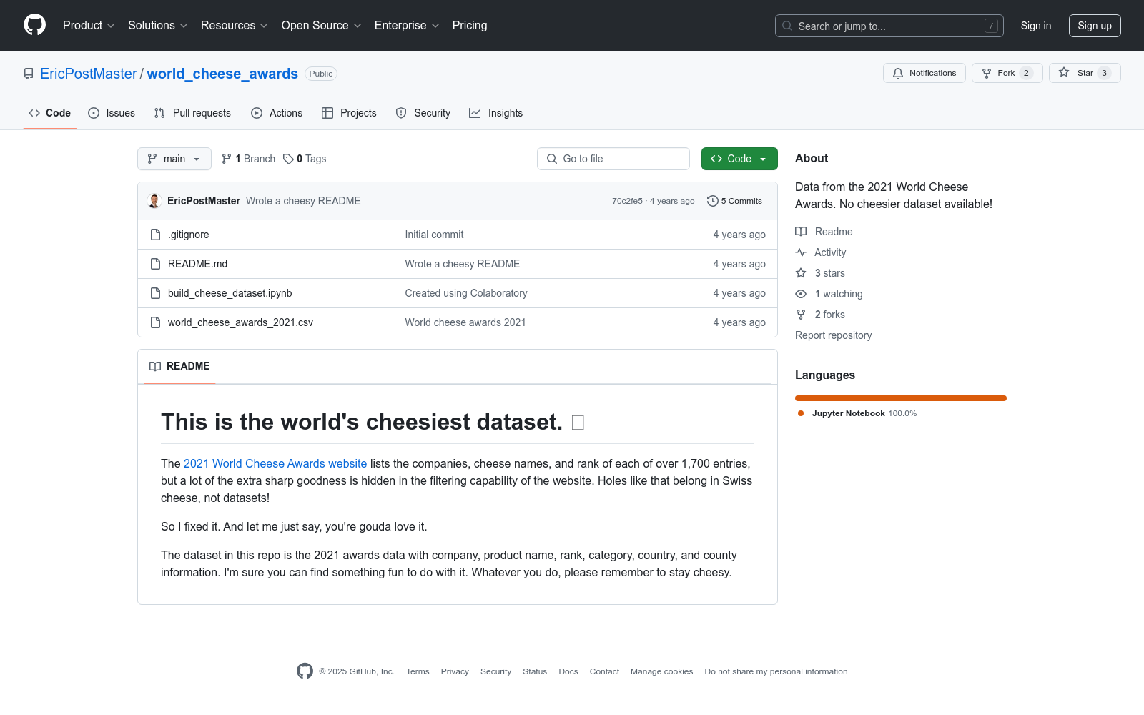Image resolution: width=1144 pixels, height=715 pixels.
Task: Open the Insights tab
Action: point(496,113)
